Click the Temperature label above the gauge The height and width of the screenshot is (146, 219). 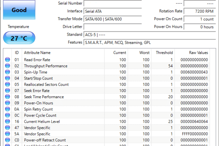click(18, 27)
